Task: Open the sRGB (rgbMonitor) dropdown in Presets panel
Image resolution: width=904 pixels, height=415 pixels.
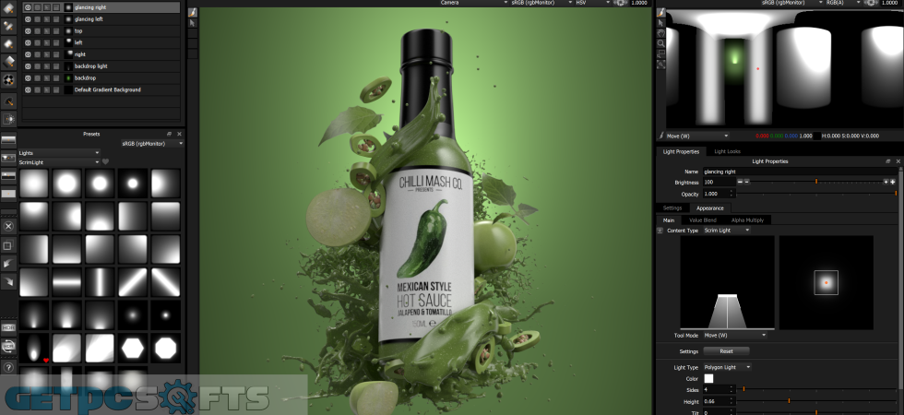Action: (152, 144)
